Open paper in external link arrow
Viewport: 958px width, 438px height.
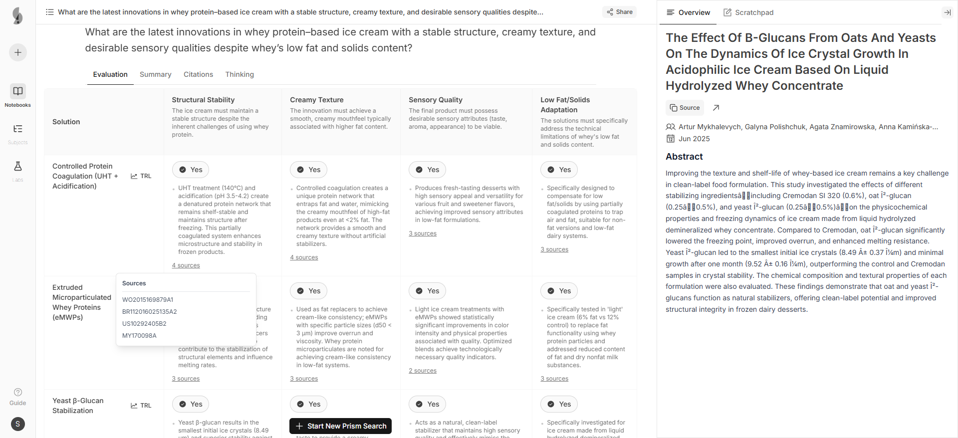point(716,108)
